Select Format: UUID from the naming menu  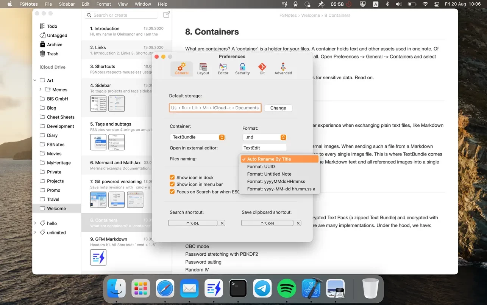pyautogui.click(x=261, y=167)
